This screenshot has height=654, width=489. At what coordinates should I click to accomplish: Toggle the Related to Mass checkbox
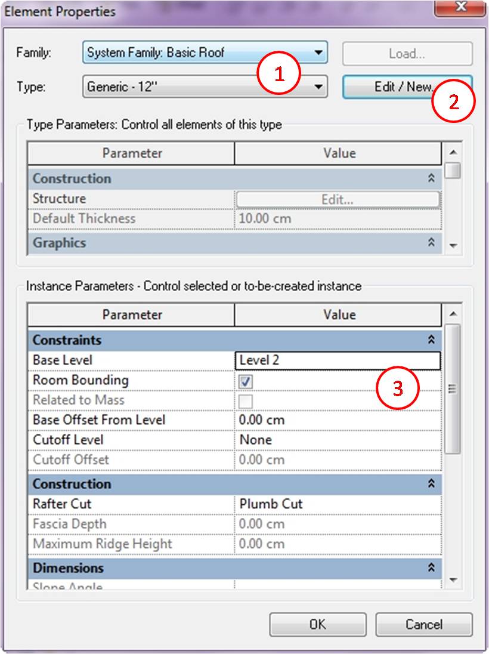tap(246, 401)
